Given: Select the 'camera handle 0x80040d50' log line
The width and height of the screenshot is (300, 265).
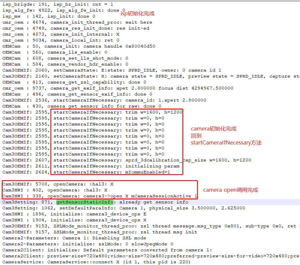Looking at the screenshot, I should (79, 46).
